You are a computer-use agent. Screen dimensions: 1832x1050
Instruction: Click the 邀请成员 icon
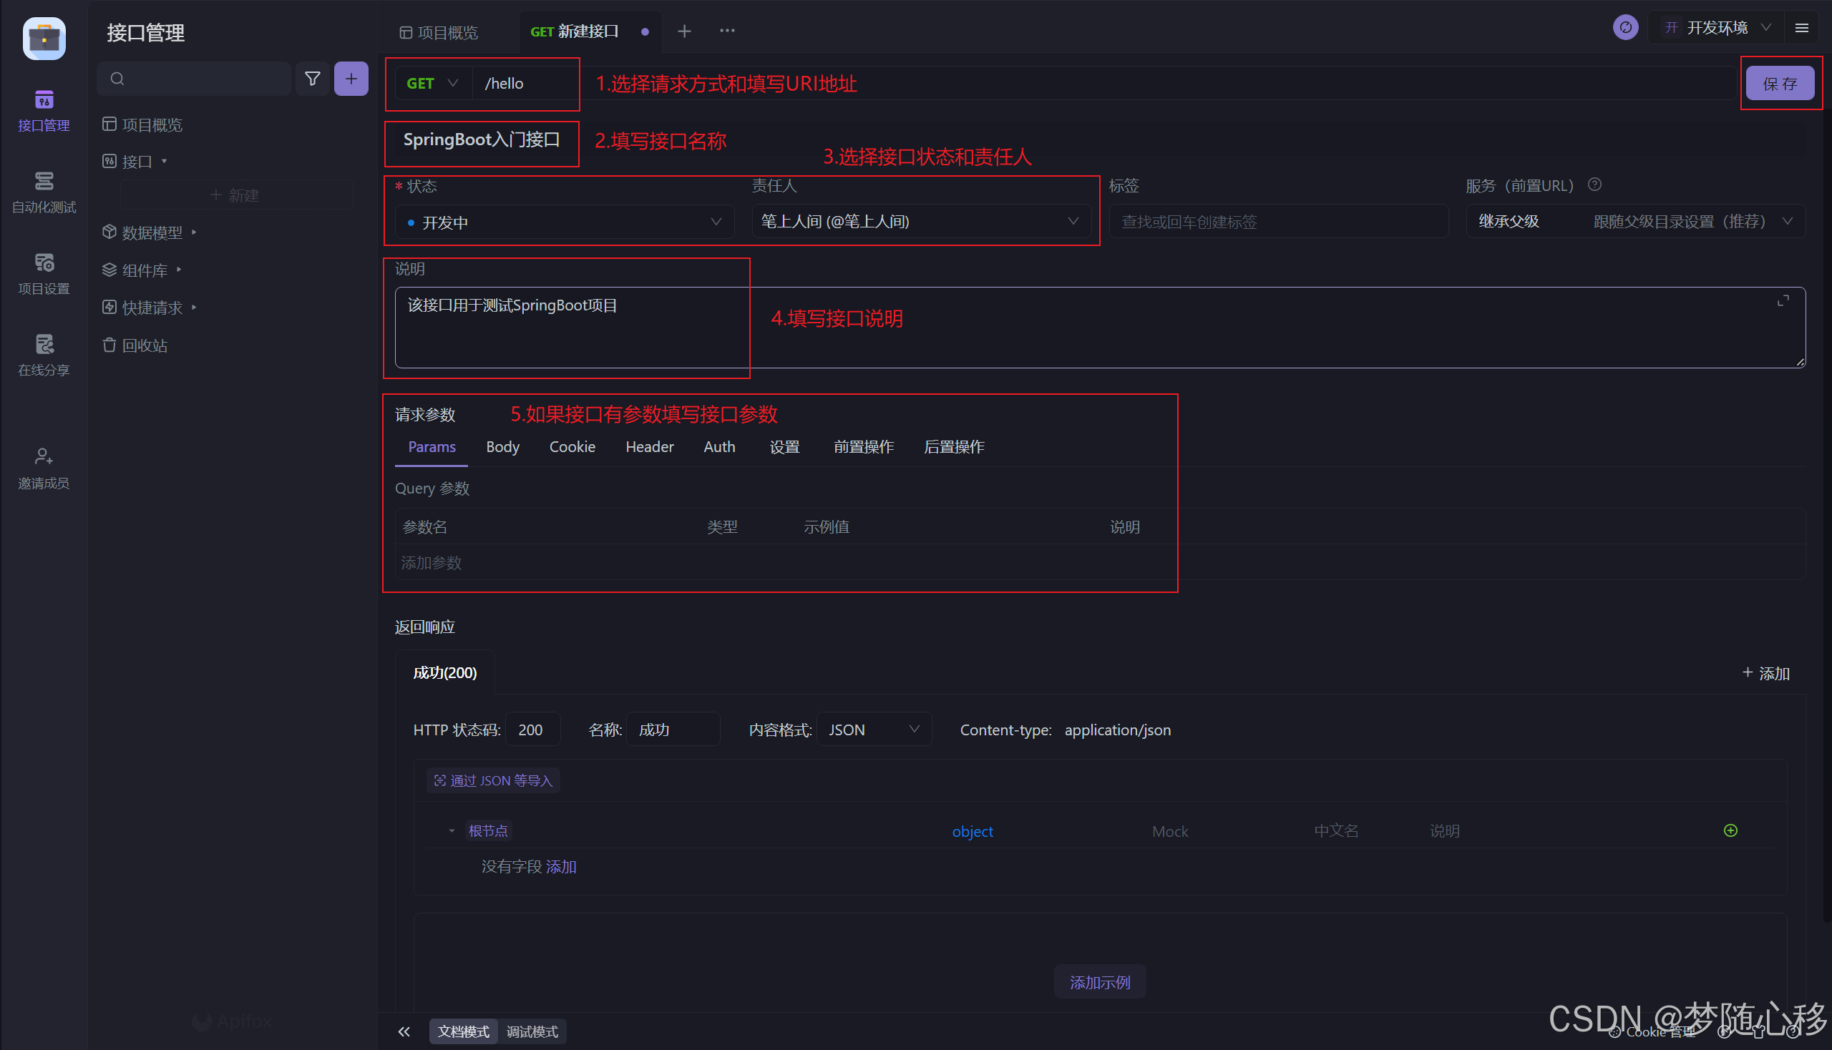click(43, 467)
